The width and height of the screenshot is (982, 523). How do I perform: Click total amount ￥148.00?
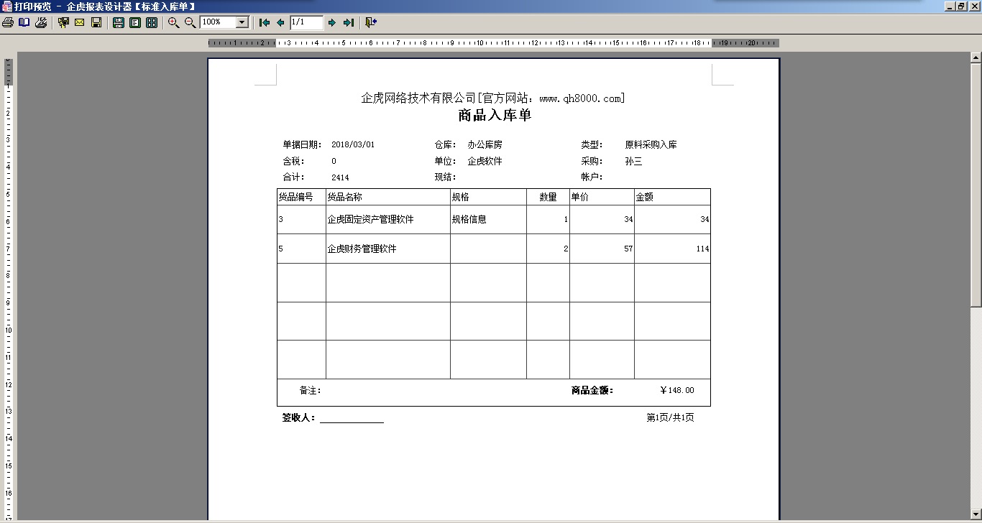(x=676, y=390)
